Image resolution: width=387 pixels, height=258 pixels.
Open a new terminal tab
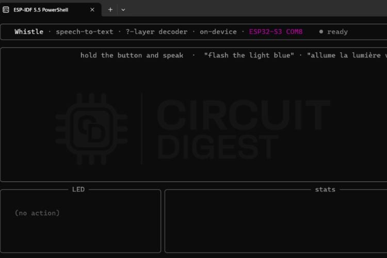tap(110, 10)
